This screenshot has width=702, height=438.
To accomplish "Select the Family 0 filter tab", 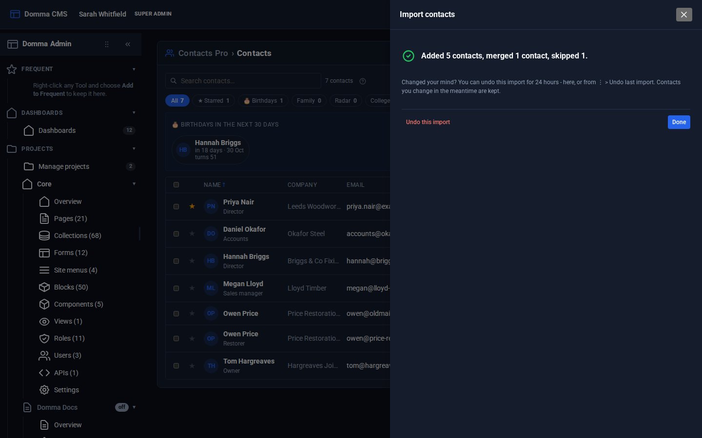I will point(309,101).
